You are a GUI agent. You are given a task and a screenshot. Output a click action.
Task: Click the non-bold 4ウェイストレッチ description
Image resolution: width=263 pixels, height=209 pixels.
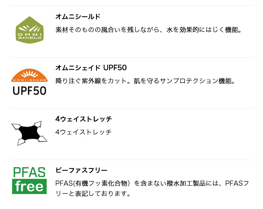click(83, 132)
